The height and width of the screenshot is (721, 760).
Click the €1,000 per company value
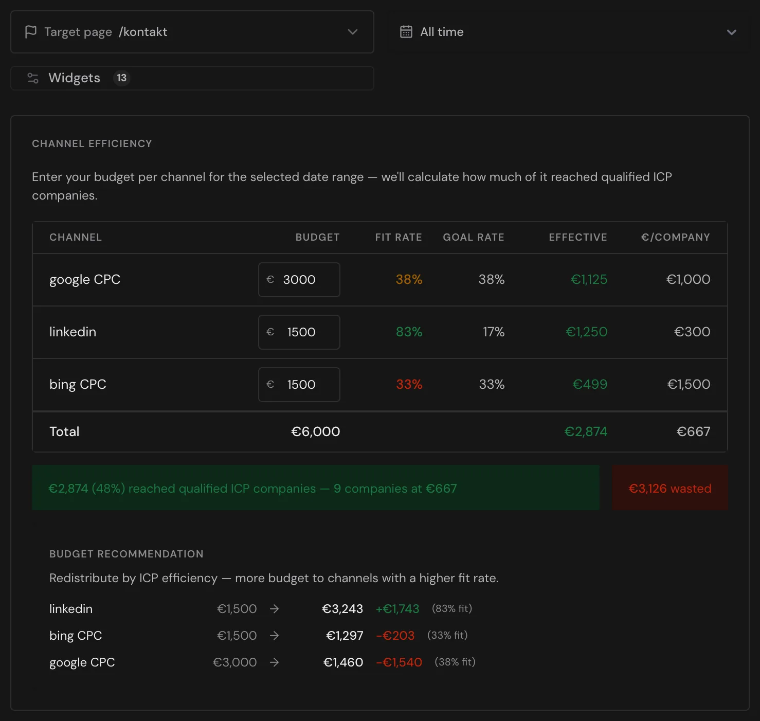(688, 280)
